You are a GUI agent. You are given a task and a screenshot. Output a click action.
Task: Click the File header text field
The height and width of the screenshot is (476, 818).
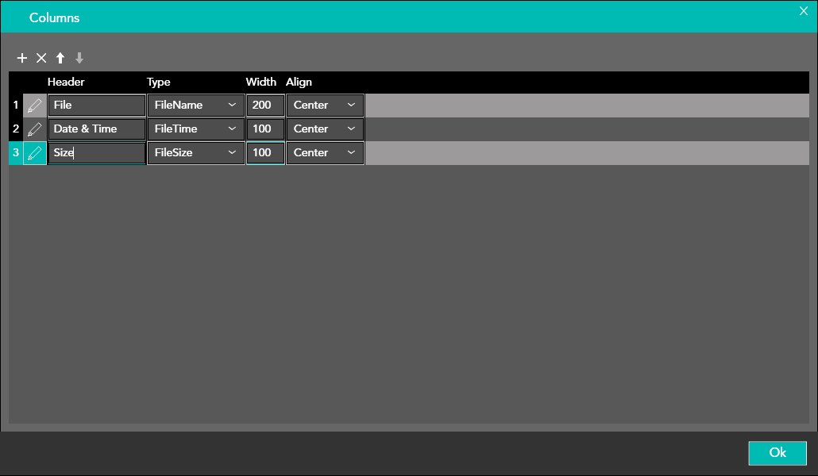[x=97, y=106]
